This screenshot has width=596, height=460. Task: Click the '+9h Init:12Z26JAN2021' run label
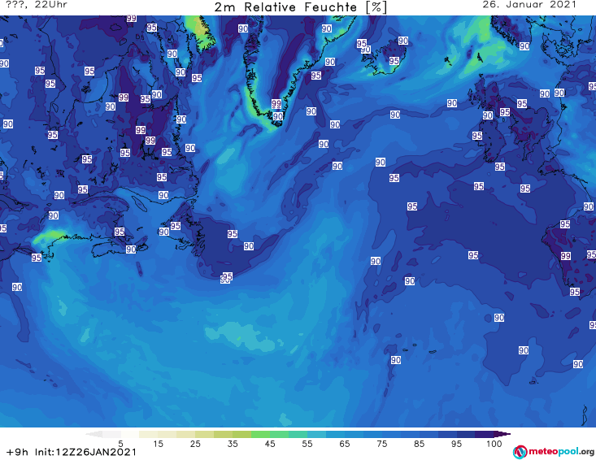coord(71,452)
